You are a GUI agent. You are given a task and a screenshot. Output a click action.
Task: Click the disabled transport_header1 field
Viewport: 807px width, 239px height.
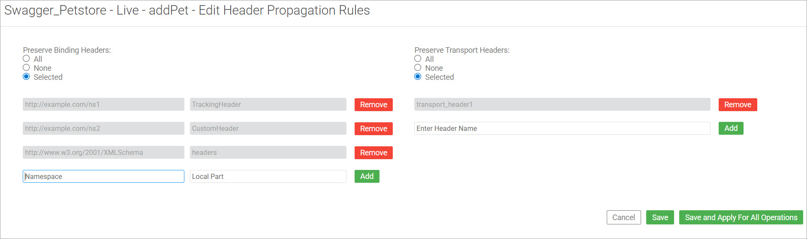pyautogui.click(x=562, y=104)
